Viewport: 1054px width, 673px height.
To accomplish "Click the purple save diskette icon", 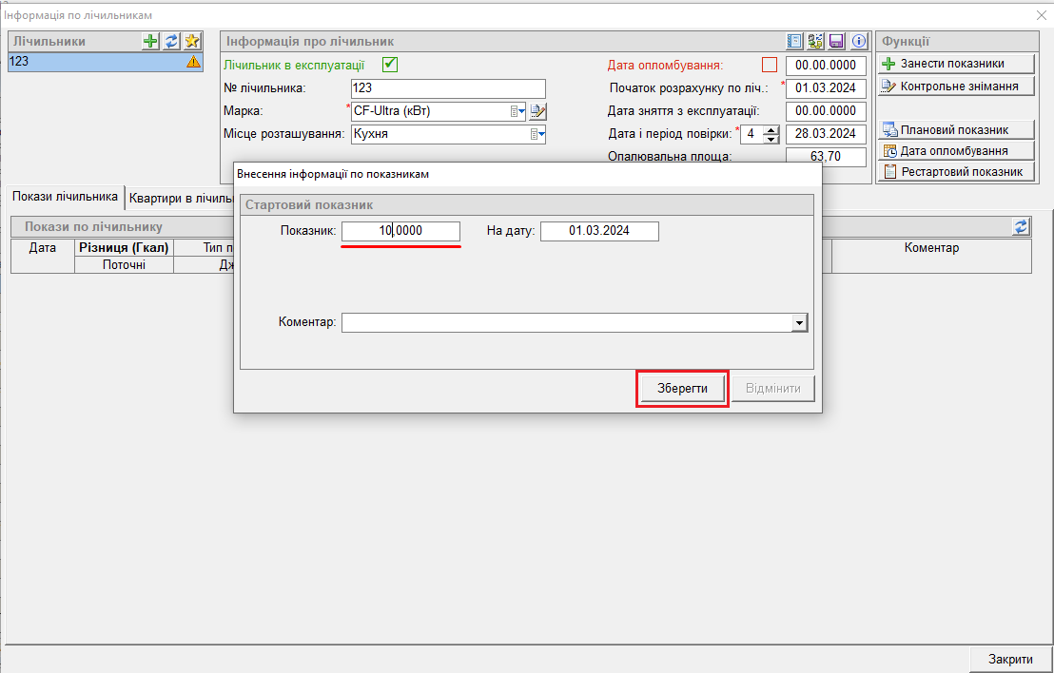I will pos(837,41).
